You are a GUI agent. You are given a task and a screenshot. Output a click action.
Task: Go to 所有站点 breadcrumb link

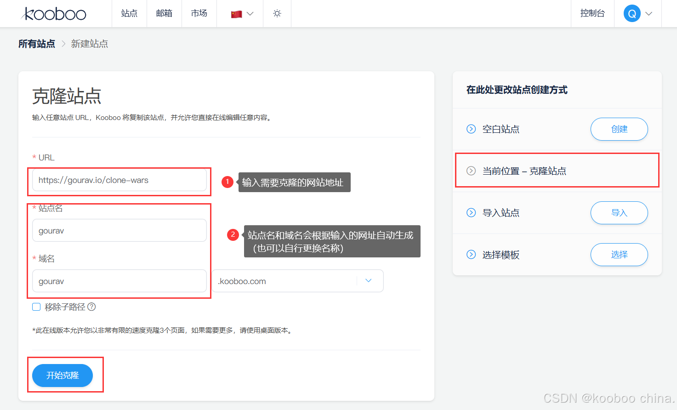(x=37, y=44)
